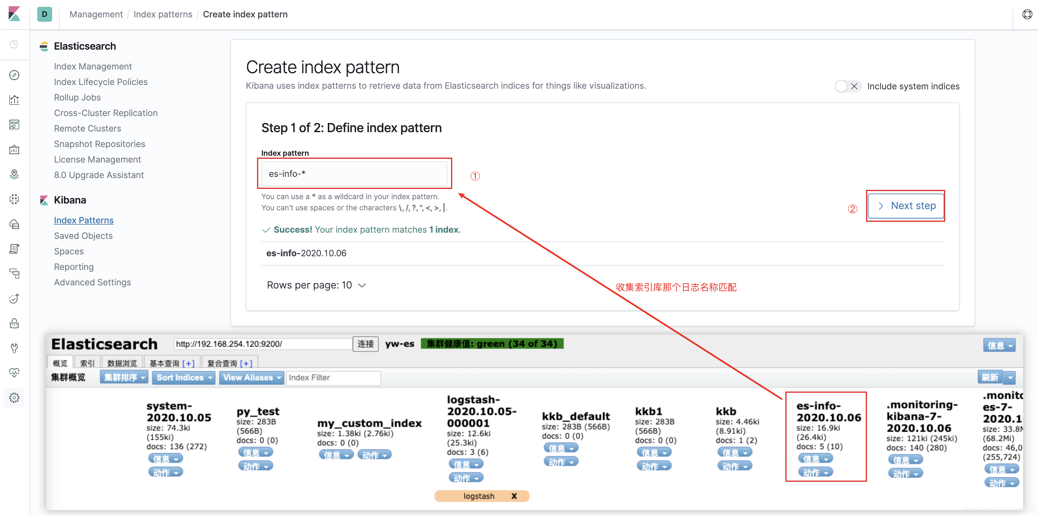Open the 信息 dropdown under kkb_default
This screenshot has height=515, width=1038.
[561, 448]
